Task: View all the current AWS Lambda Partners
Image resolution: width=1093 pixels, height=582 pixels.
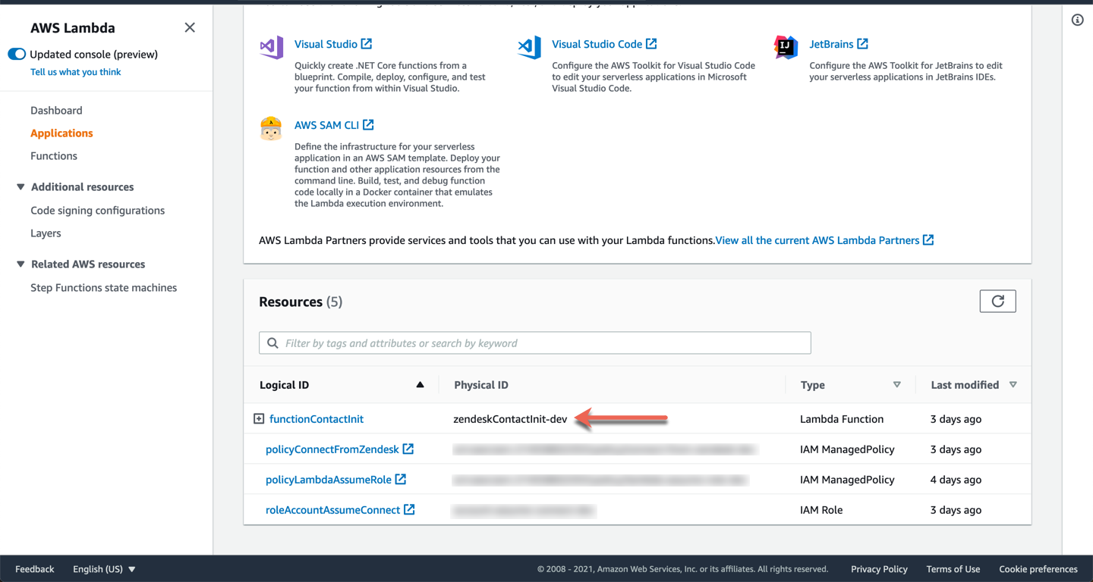Action: pos(824,240)
